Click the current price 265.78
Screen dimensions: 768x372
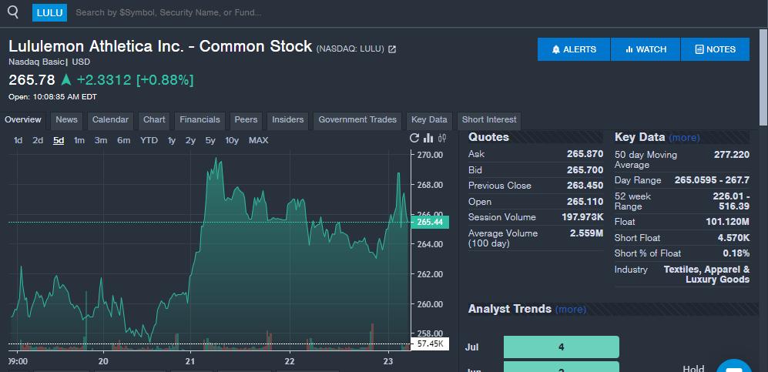coord(32,80)
